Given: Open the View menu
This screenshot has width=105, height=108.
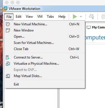Looking at the screenshot, I should coord(29,17).
